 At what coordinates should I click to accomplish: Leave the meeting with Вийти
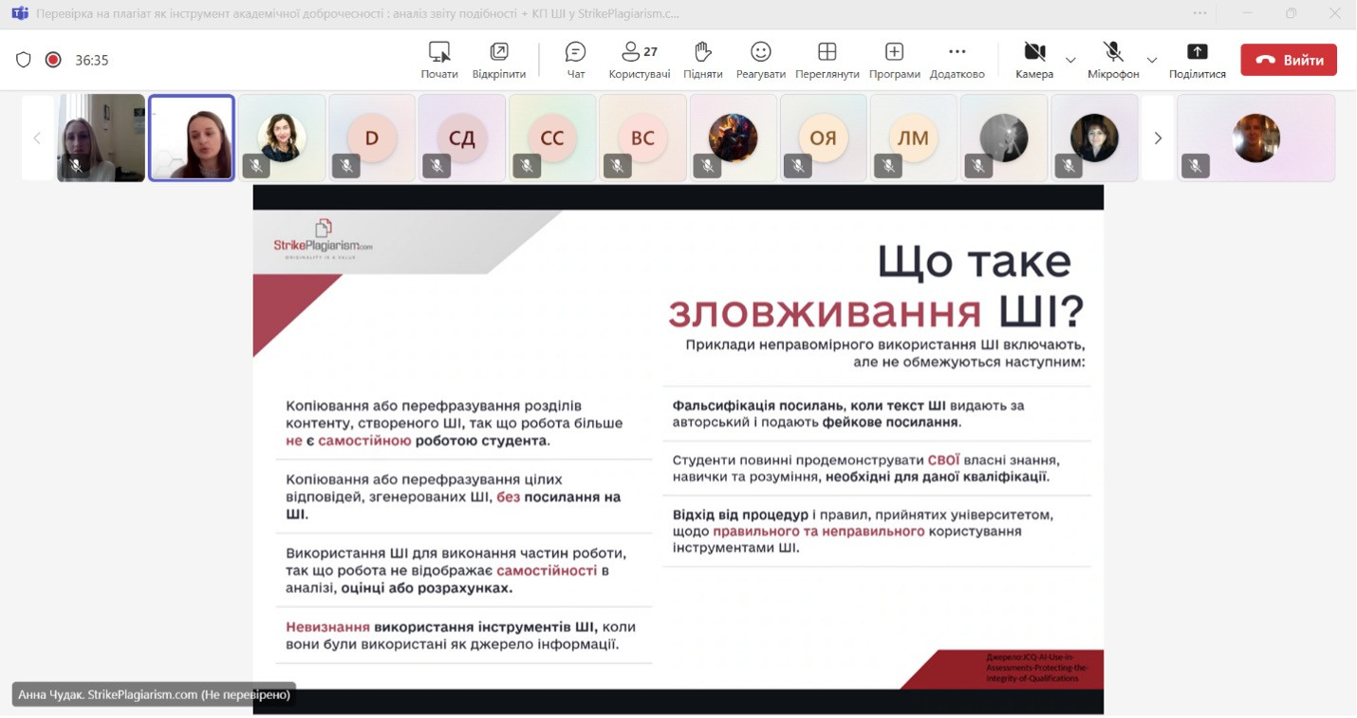coord(1289,60)
